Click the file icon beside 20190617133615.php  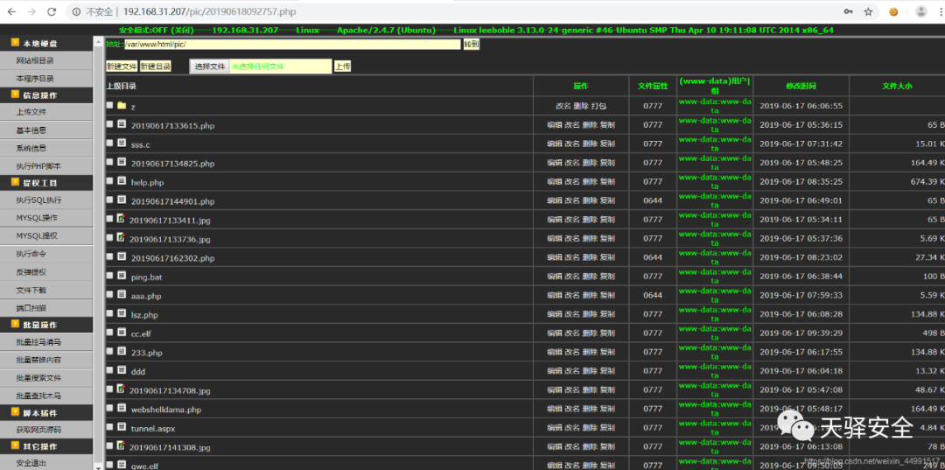122,124
